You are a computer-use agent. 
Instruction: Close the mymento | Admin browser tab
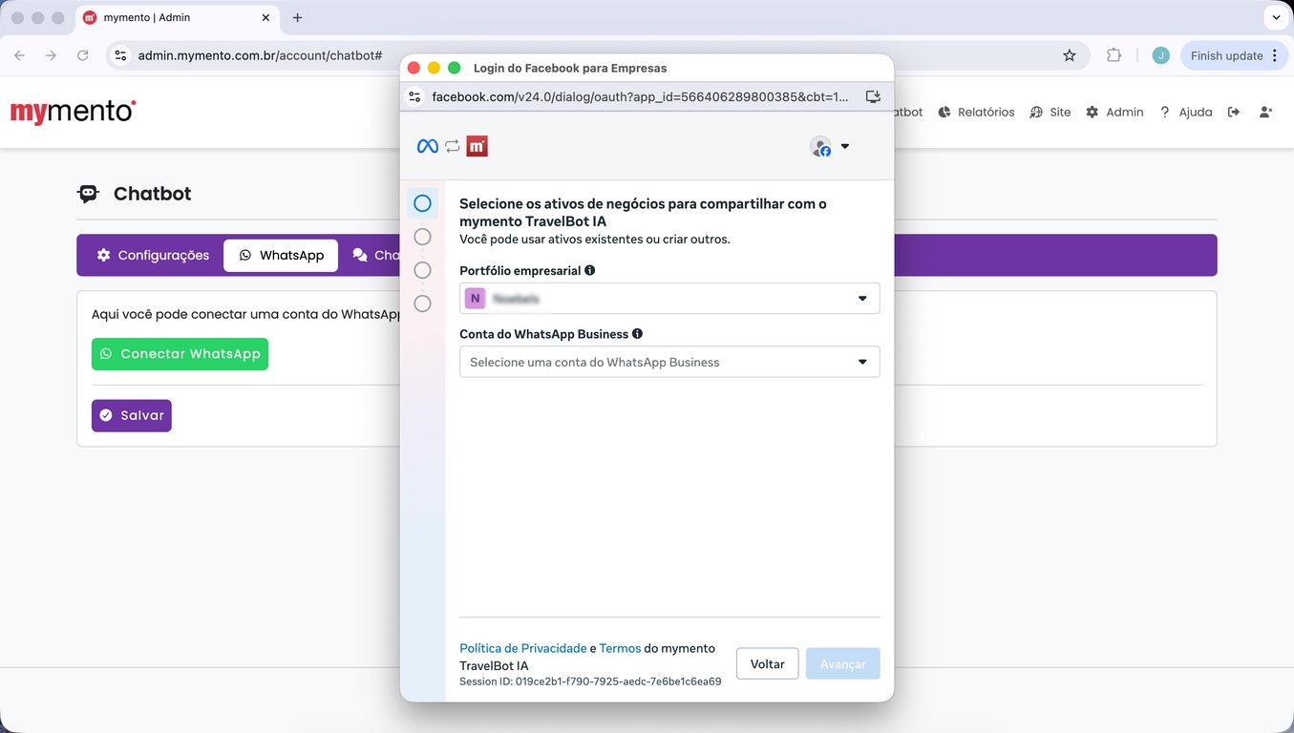tap(265, 18)
